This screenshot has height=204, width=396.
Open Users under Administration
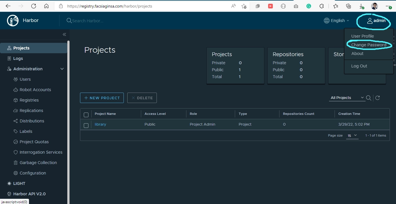tap(25, 79)
